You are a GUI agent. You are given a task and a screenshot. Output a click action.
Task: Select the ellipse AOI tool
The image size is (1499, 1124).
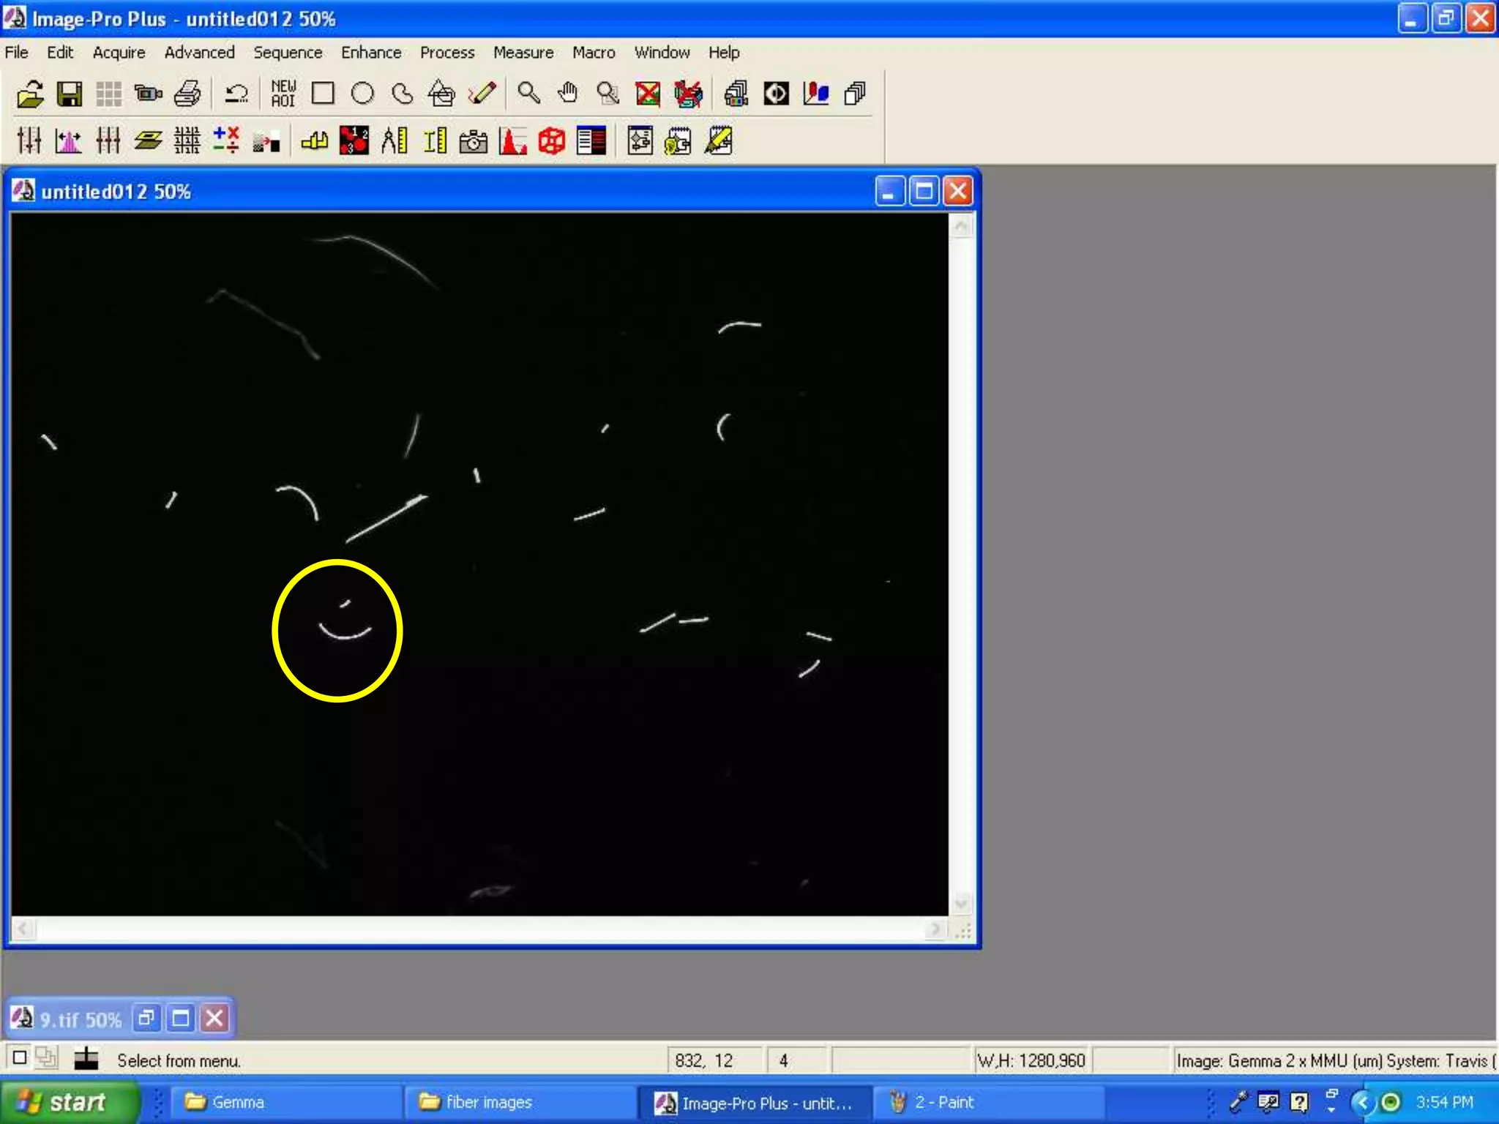[x=362, y=94]
